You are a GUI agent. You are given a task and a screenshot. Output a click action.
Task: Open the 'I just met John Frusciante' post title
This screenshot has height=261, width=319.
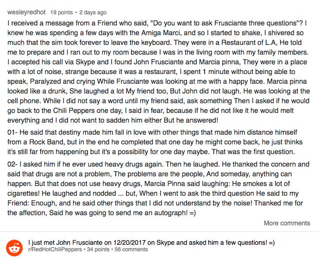pos(151,242)
